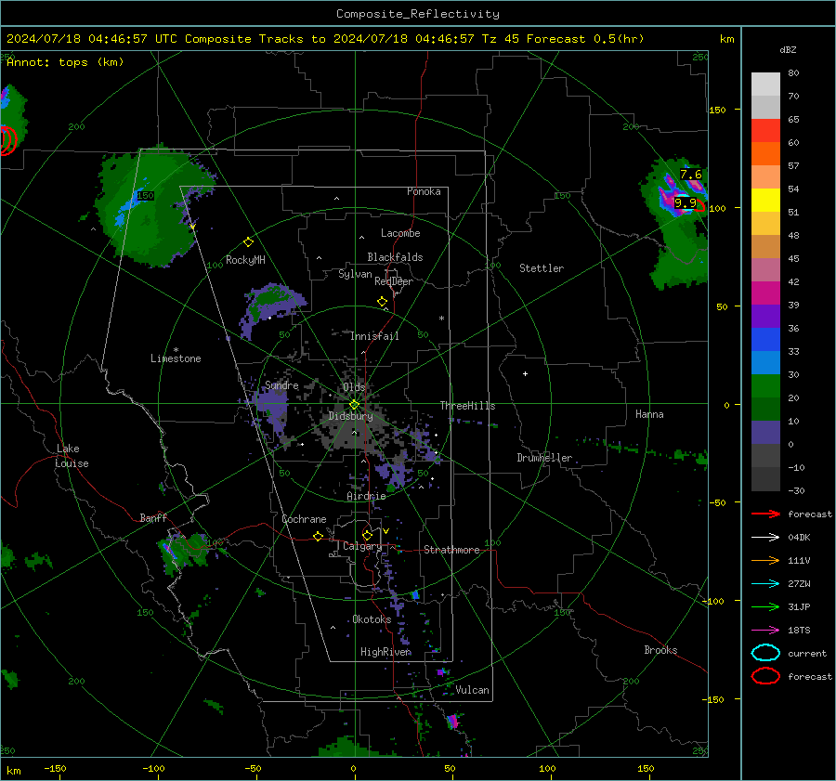Click the yellow diamond marker above RockyMH

(248, 242)
